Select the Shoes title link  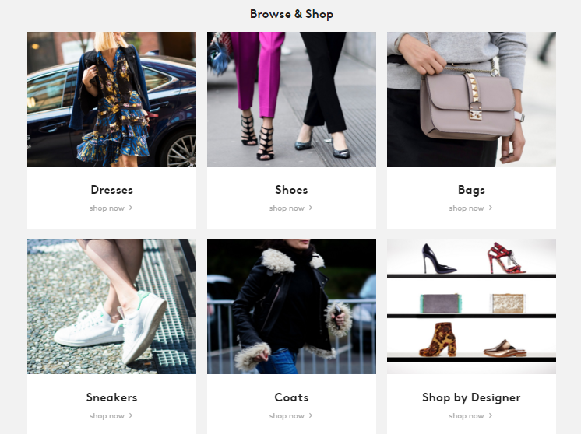(291, 190)
